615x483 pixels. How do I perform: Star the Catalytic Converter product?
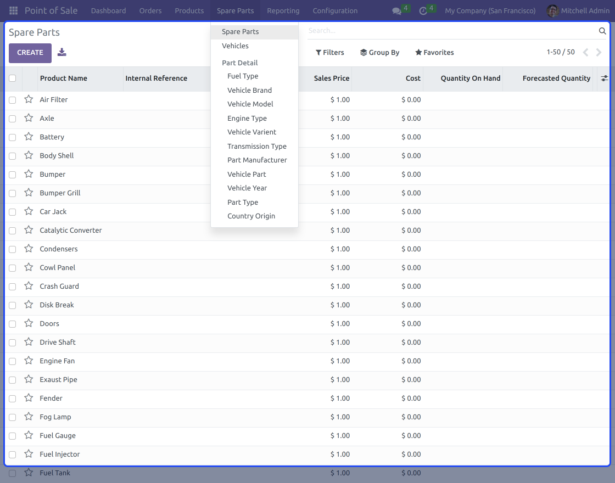[29, 230]
